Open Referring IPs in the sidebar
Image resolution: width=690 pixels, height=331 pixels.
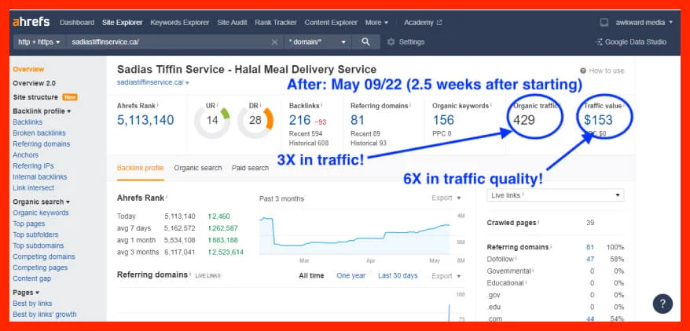(34, 166)
